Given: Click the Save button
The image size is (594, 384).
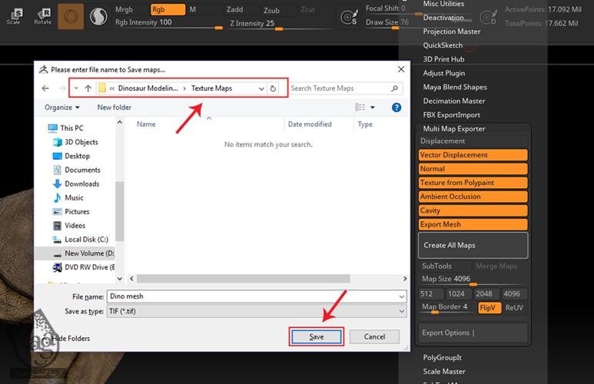Looking at the screenshot, I should (x=316, y=336).
